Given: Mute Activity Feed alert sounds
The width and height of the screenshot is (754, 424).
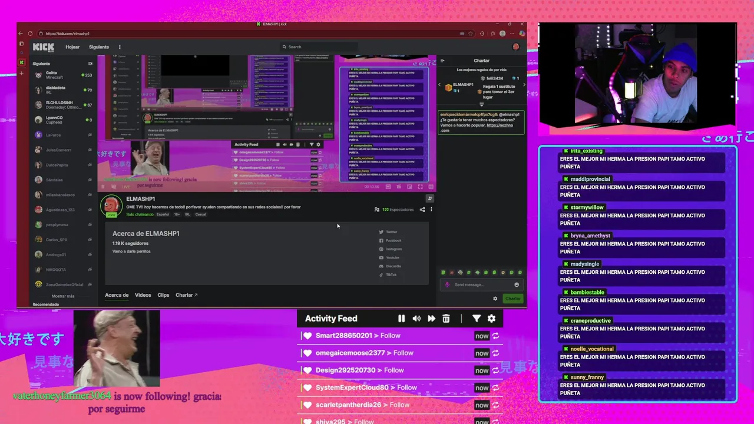Looking at the screenshot, I should pyautogui.click(x=416, y=319).
